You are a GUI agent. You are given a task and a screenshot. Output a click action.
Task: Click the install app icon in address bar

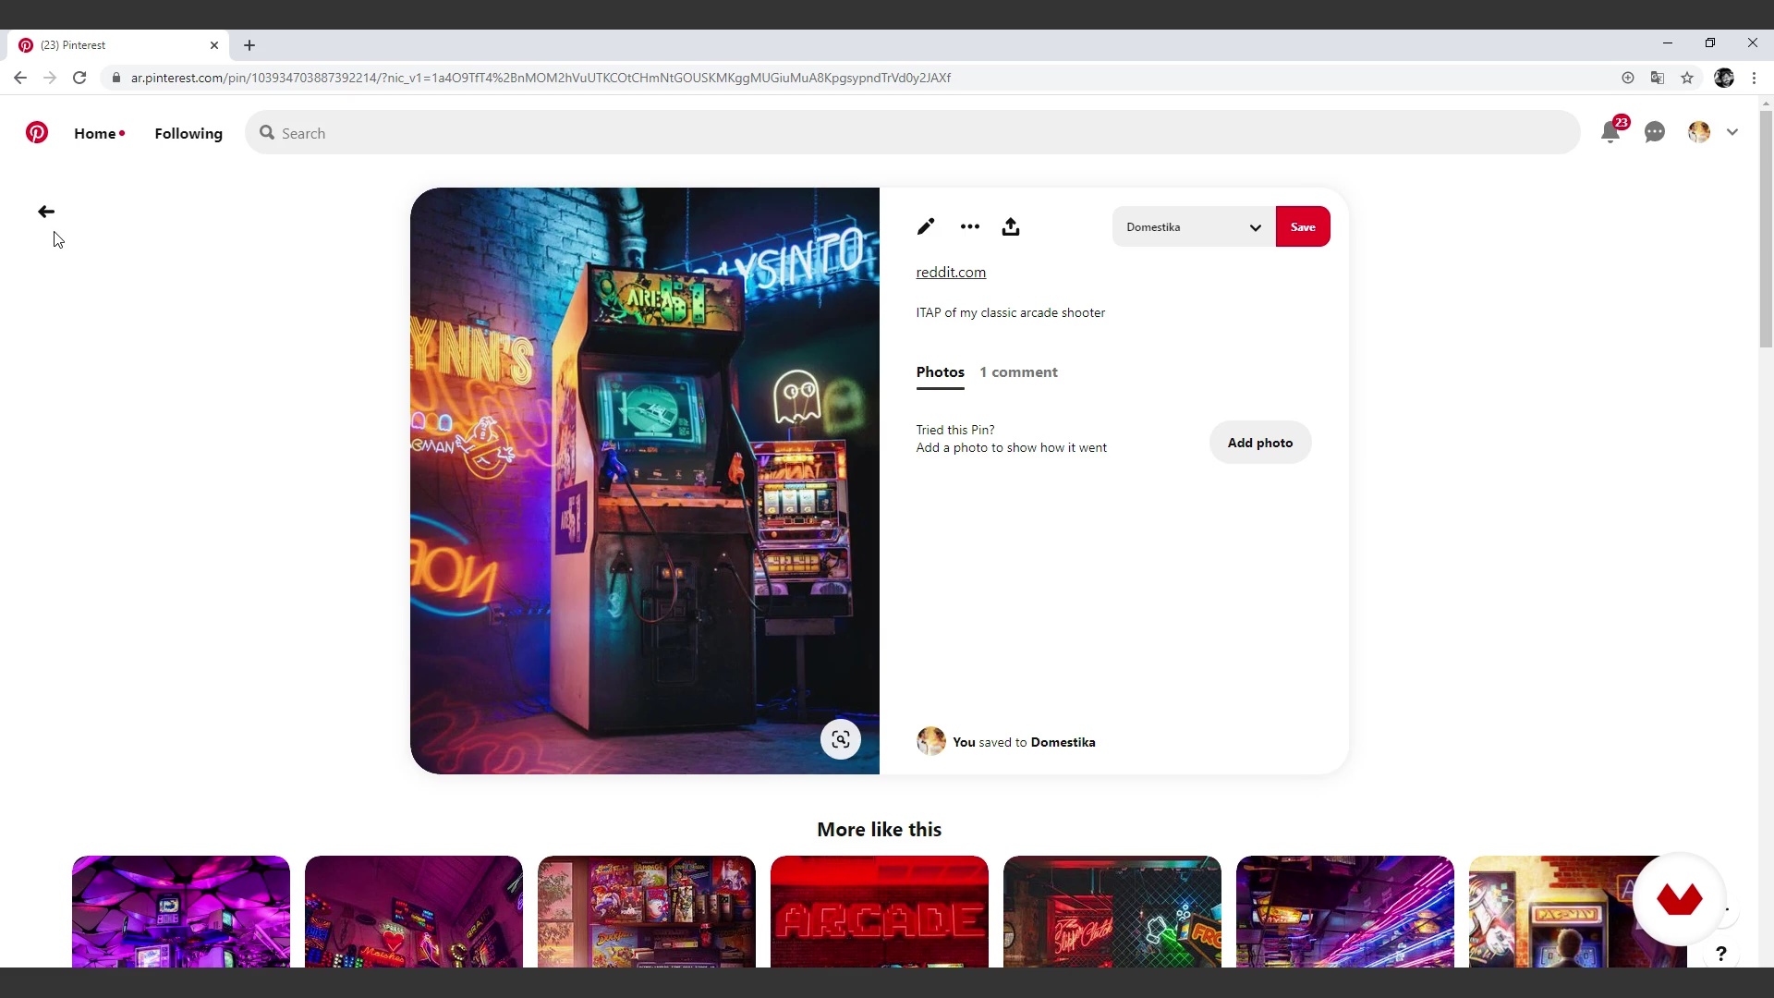coord(1628,78)
